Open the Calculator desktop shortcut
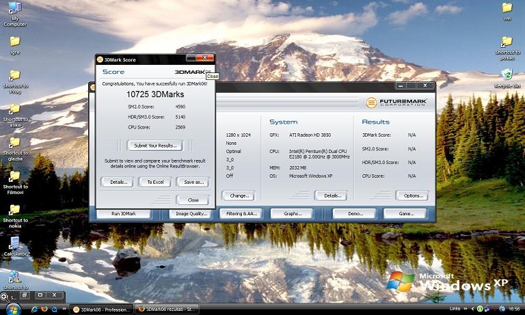The height and width of the screenshot is (315, 525). pos(14,243)
